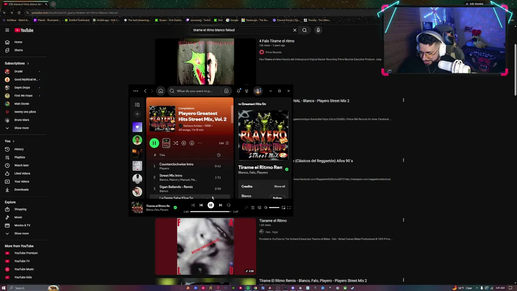Viewport: 517px width, 291px height.
Task: Submit YouTube search with magnifier
Action: point(305,30)
